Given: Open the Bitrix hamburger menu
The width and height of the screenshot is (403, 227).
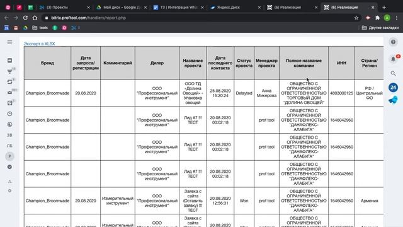Looking at the screenshot, I should (x=9, y=42).
